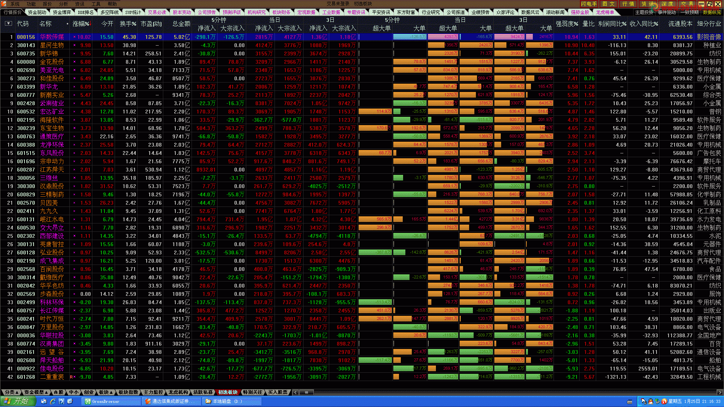Open the 帮助 menu
Screen dimensions: 724x407
pyautogui.click(x=112, y=4)
